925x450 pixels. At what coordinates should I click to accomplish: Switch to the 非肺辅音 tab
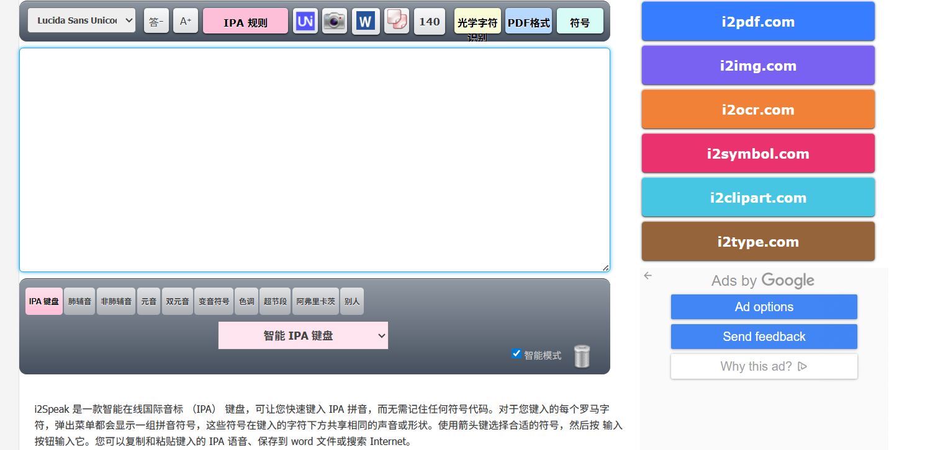[116, 301]
